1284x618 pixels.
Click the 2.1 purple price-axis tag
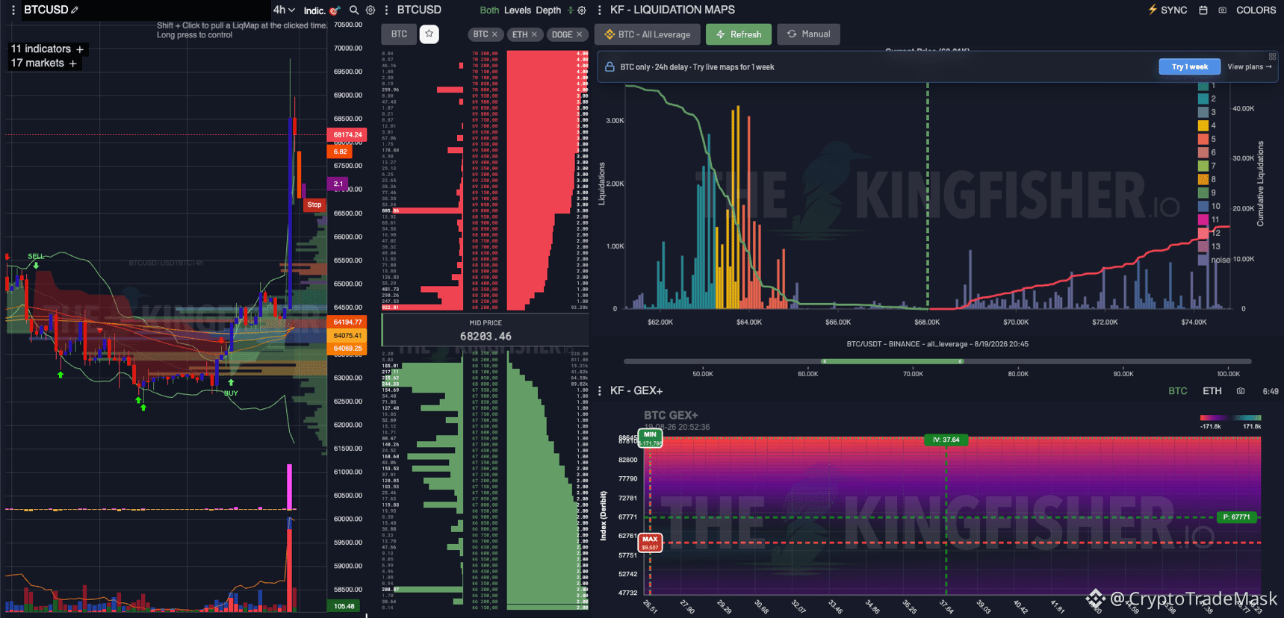tap(338, 184)
